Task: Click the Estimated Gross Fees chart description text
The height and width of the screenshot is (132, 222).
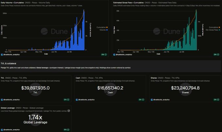Action: [166, 6]
